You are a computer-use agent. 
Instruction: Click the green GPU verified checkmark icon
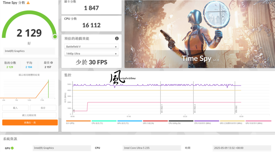point(12,148)
